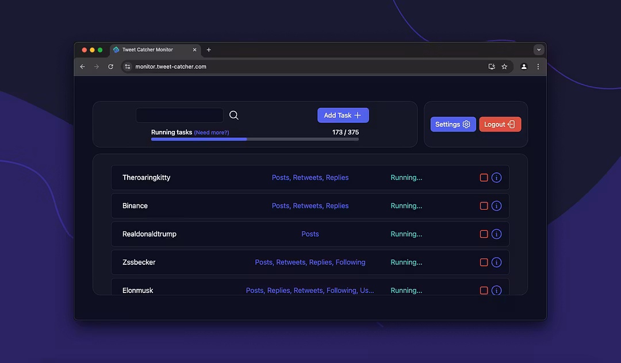Screen dimensions: 621x363
Task: Open info for Theroaringkitty task
Action: [x=496, y=177]
